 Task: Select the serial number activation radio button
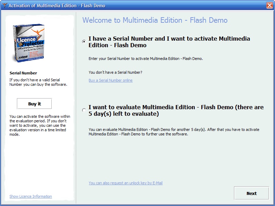84,42
